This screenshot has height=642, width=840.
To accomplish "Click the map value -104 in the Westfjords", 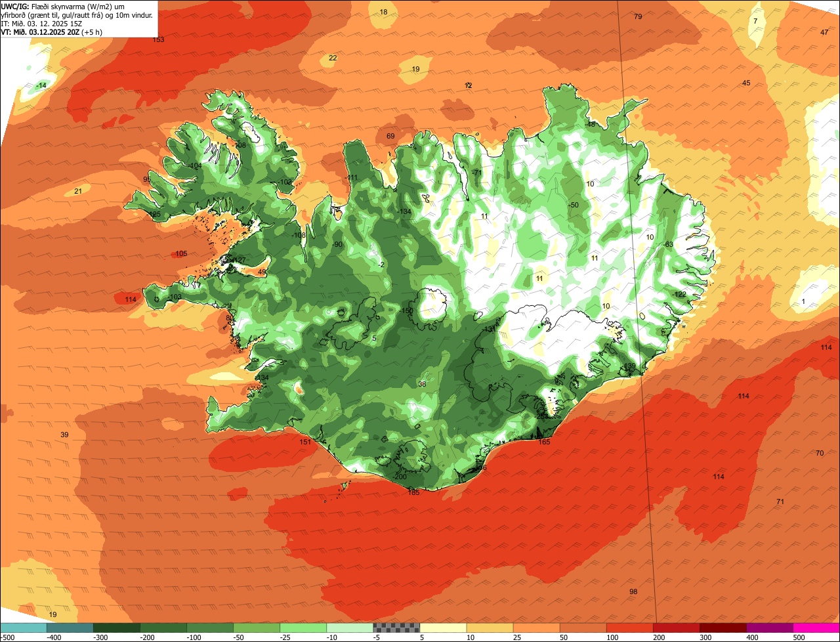I will (195, 166).
